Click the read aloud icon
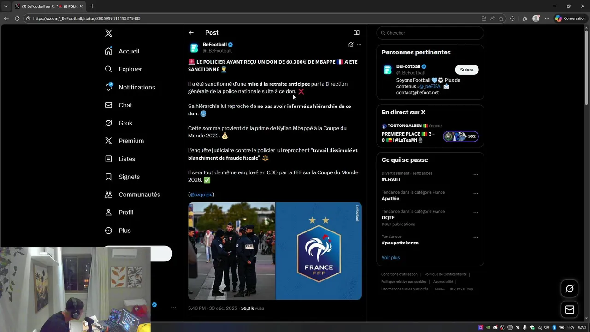590x332 pixels. point(493,18)
